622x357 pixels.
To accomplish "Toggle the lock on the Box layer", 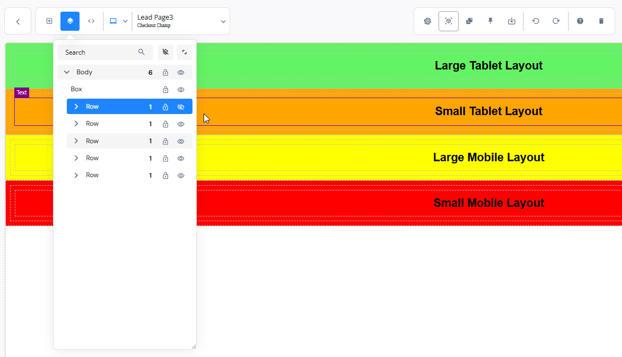I will (x=165, y=90).
